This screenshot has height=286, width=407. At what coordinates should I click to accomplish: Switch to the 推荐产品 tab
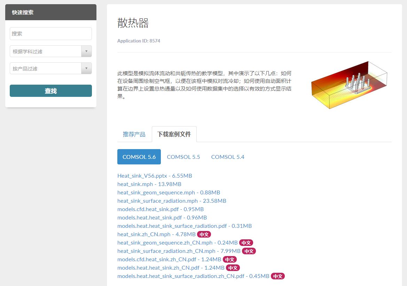pyautogui.click(x=134, y=134)
